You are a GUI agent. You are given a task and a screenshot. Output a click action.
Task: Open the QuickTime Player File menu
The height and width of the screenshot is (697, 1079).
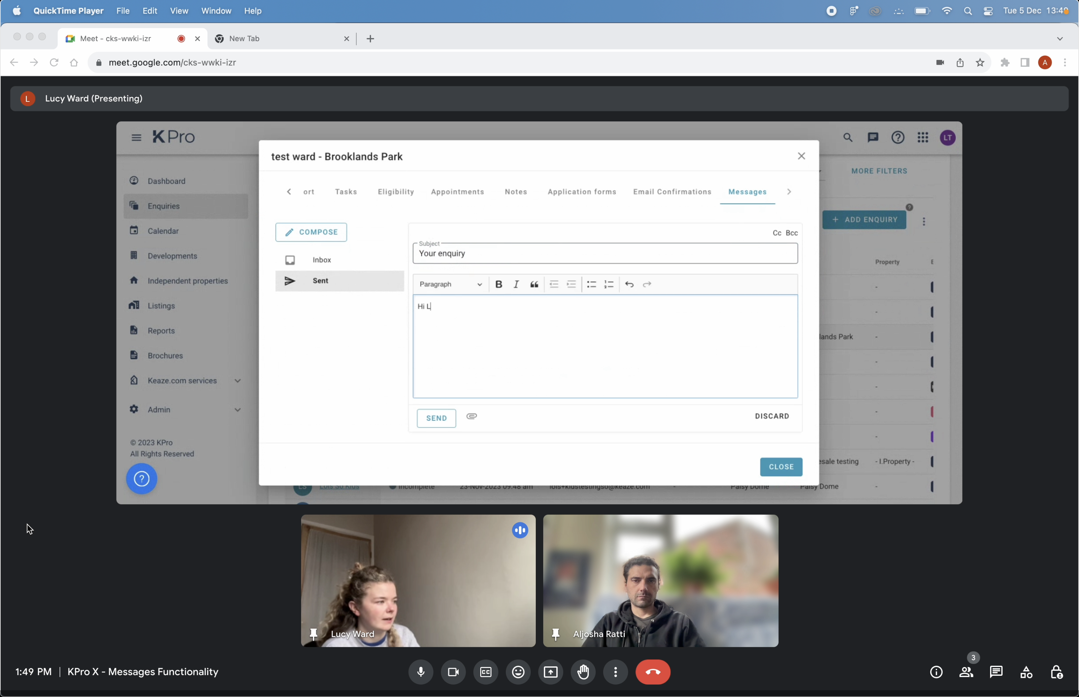tap(123, 11)
